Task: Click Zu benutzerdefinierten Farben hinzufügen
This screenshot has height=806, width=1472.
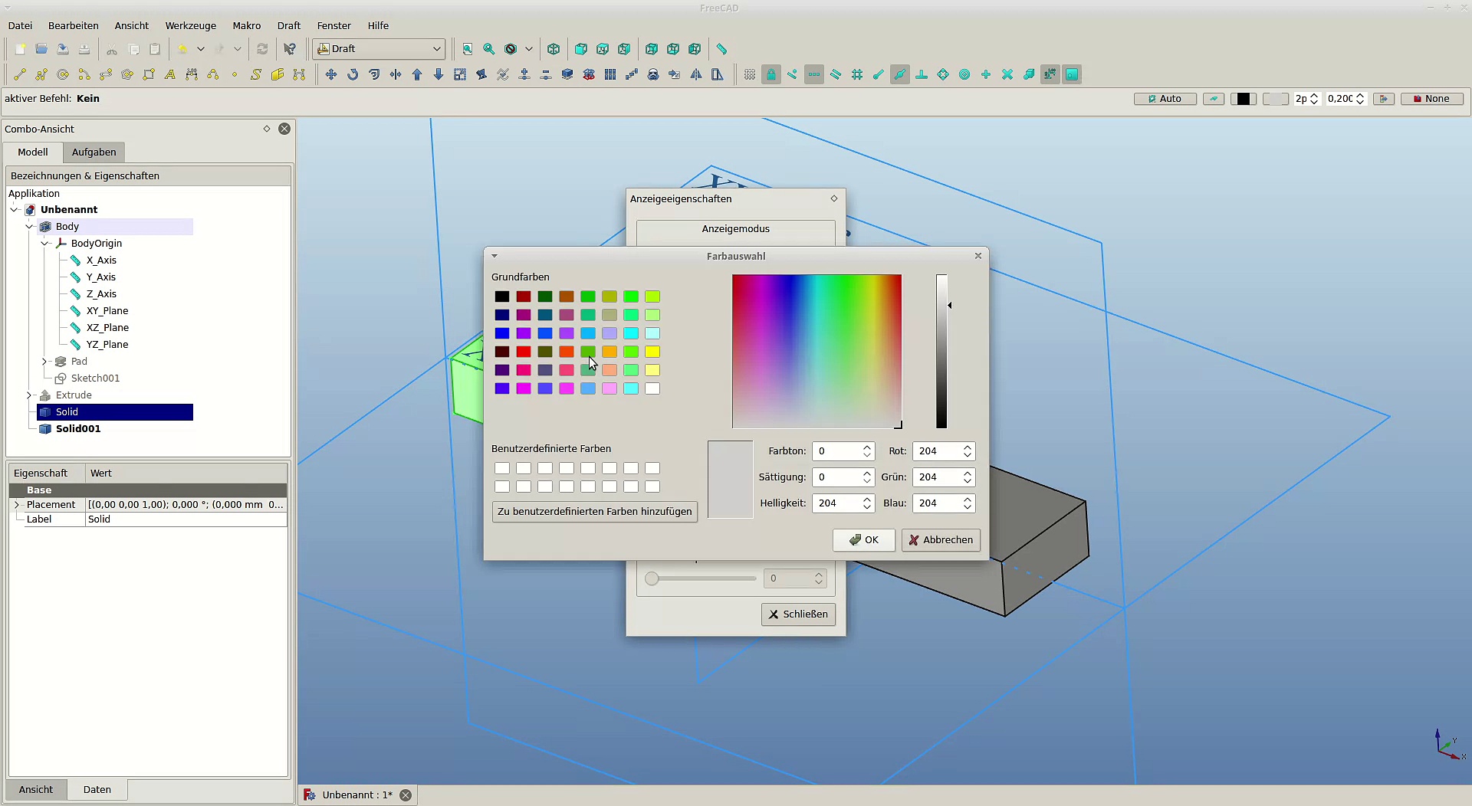Action: coord(594,512)
